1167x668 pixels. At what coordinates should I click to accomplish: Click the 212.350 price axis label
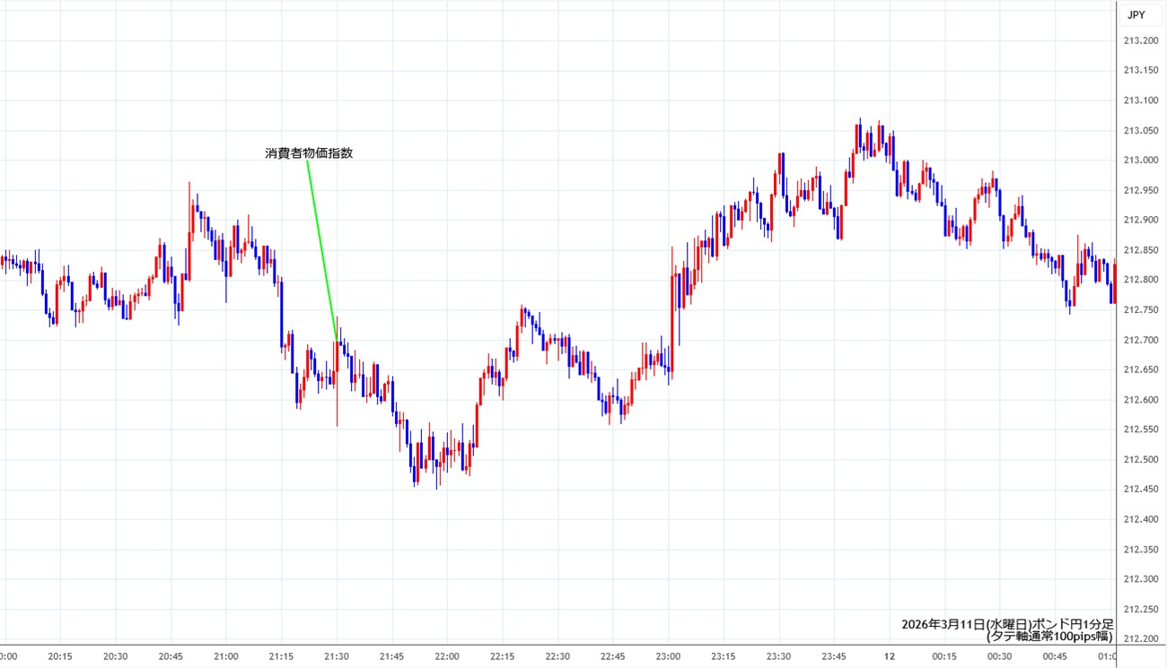1140,550
